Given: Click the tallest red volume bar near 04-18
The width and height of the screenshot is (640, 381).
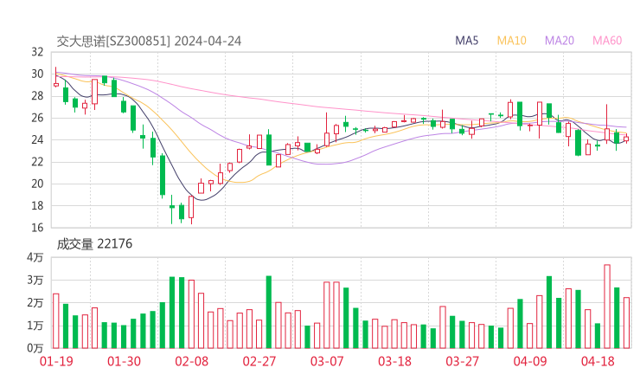Looking at the screenshot, I should [x=607, y=307].
